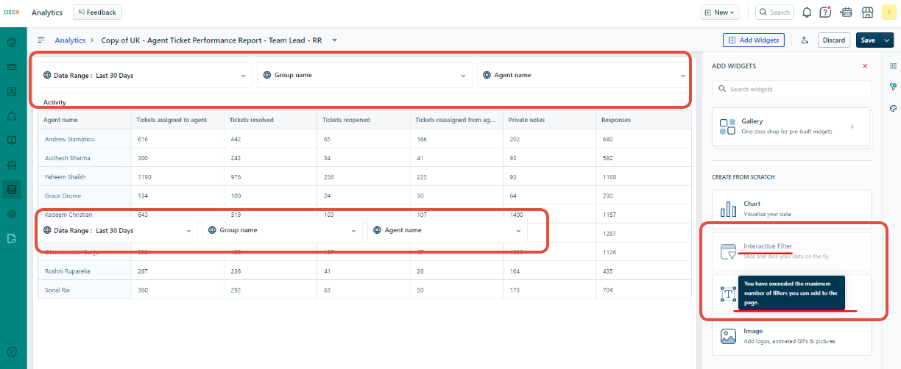Image resolution: width=901 pixels, height=369 pixels.
Task: Open the page settings sliders icon
Action: pos(893,66)
